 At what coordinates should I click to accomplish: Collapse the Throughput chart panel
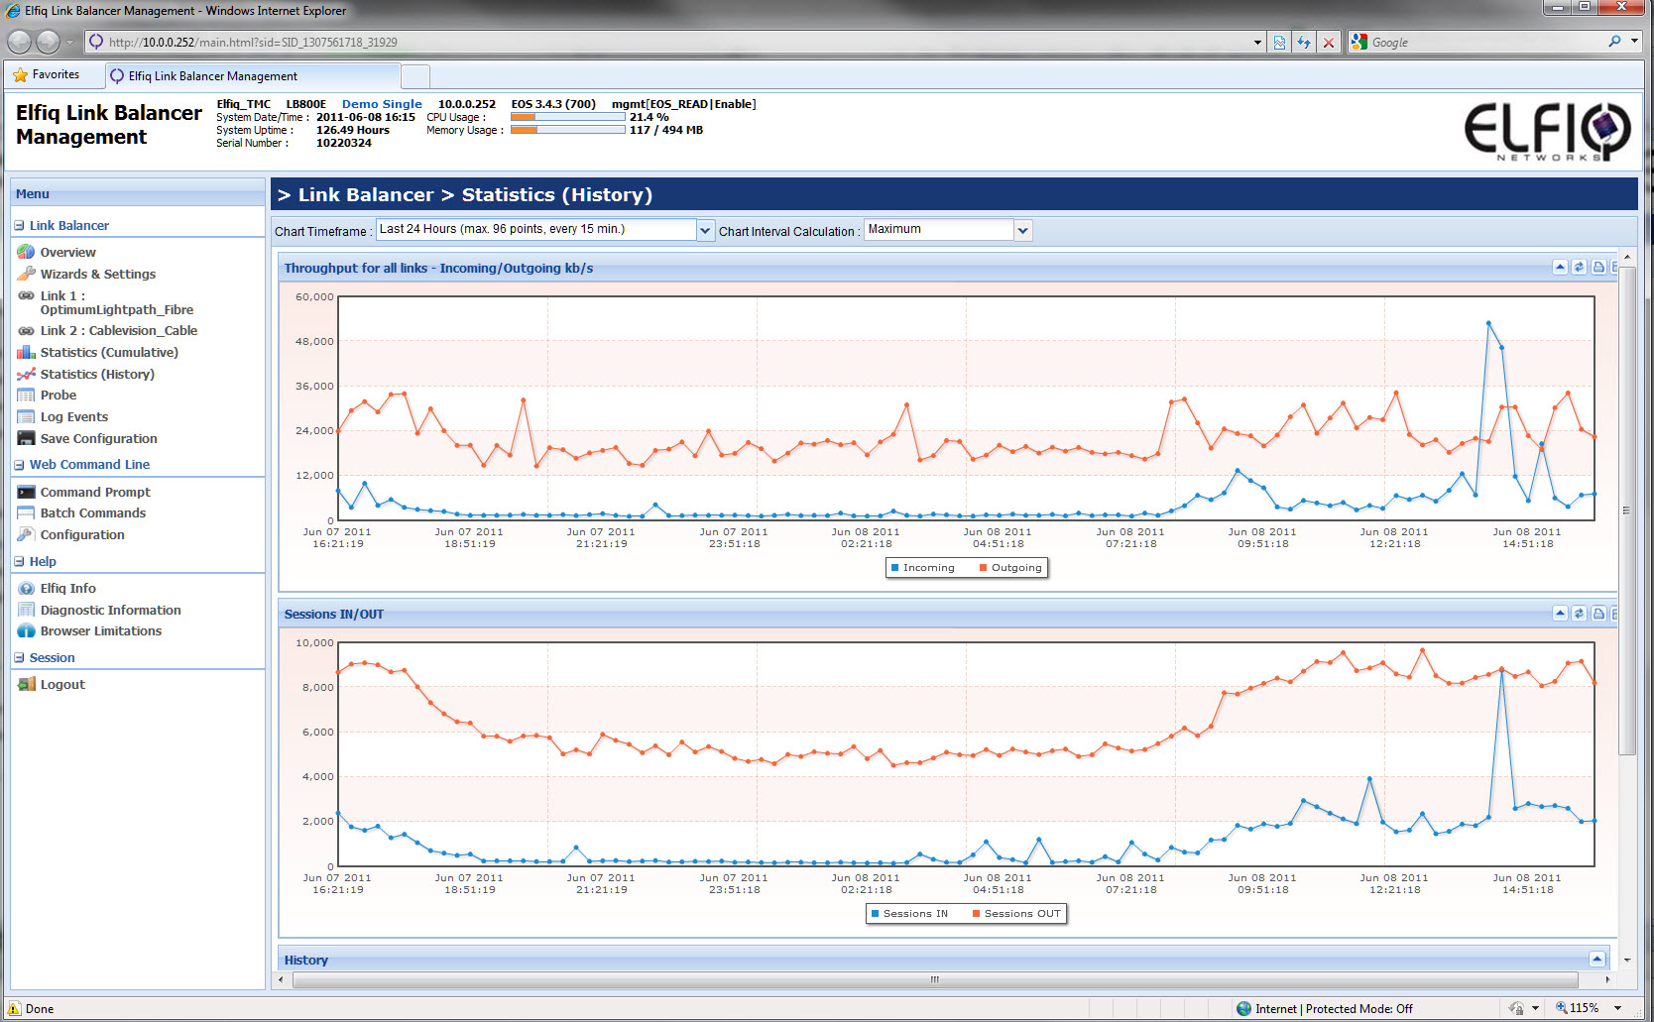(x=1560, y=268)
